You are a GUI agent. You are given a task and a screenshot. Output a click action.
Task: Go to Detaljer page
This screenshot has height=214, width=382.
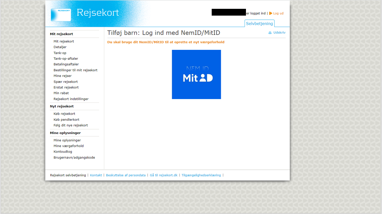click(60, 47)
